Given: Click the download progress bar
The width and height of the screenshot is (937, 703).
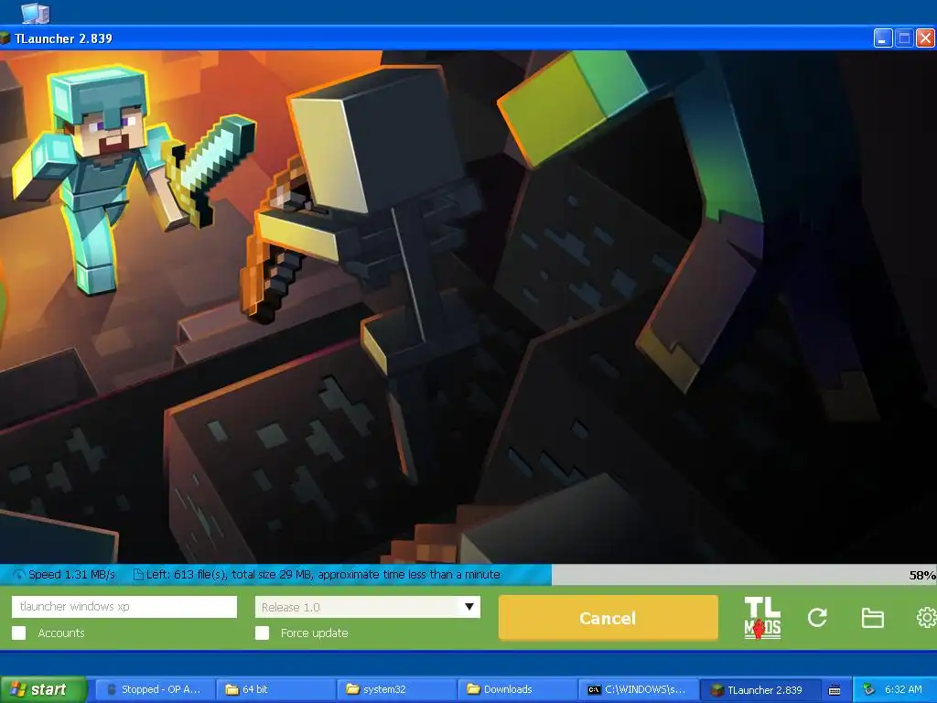Looking at the screenshot, I should [x=468, y=575].
